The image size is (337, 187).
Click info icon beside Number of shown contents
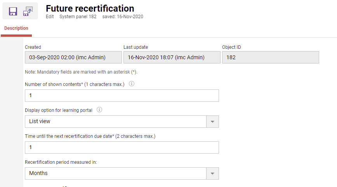[132, 84]
